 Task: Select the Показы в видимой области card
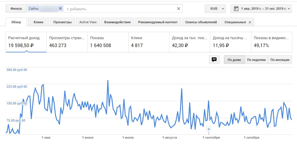272,42
